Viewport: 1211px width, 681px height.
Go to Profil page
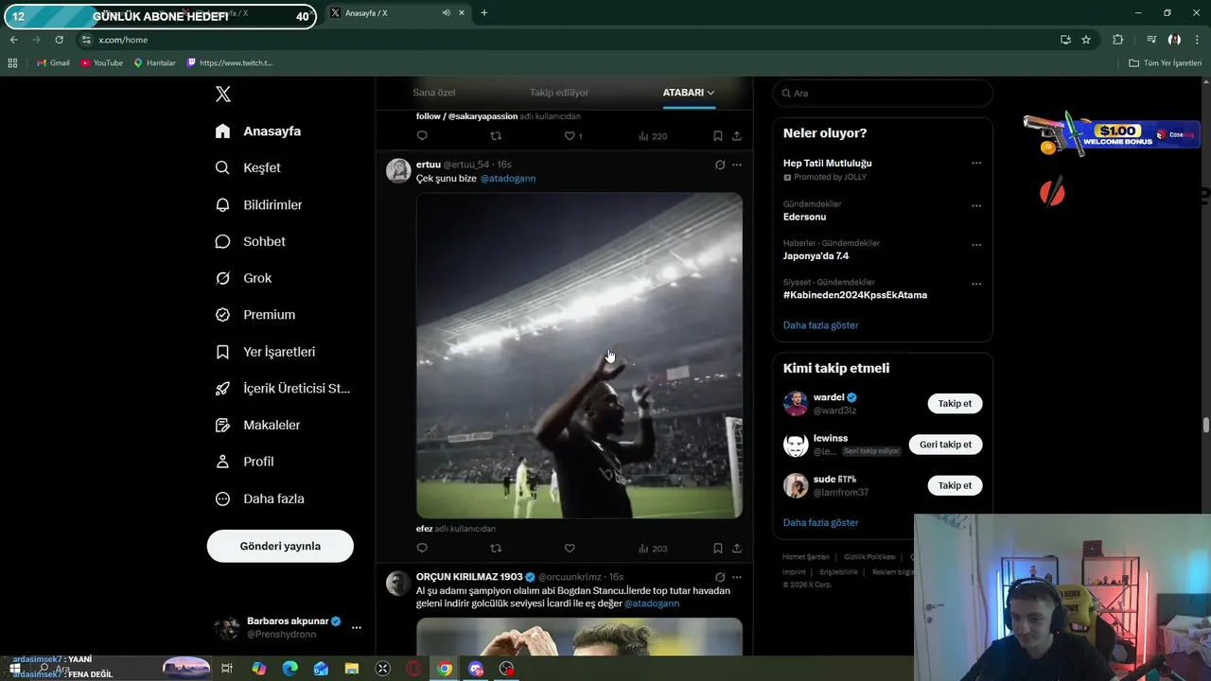(245, 462)
